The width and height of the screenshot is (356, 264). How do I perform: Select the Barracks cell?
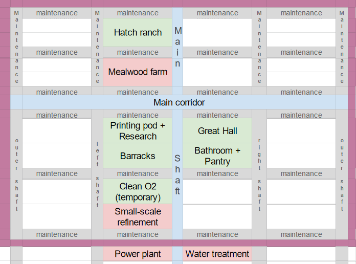click(138, 156)
